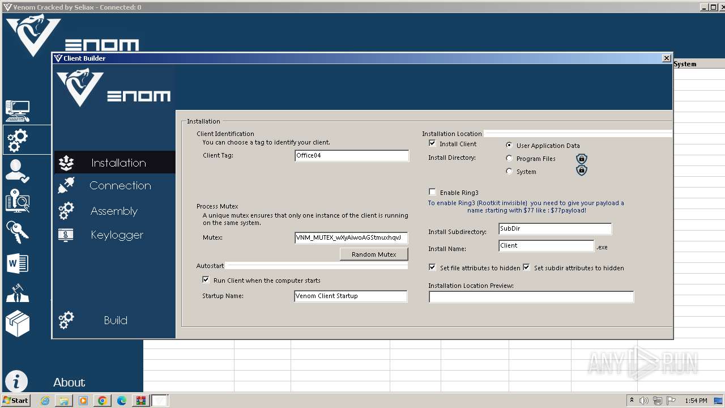Screen dimensions: 725x408
Task: Click the Client Tag input field
Action: coord(352,155)
